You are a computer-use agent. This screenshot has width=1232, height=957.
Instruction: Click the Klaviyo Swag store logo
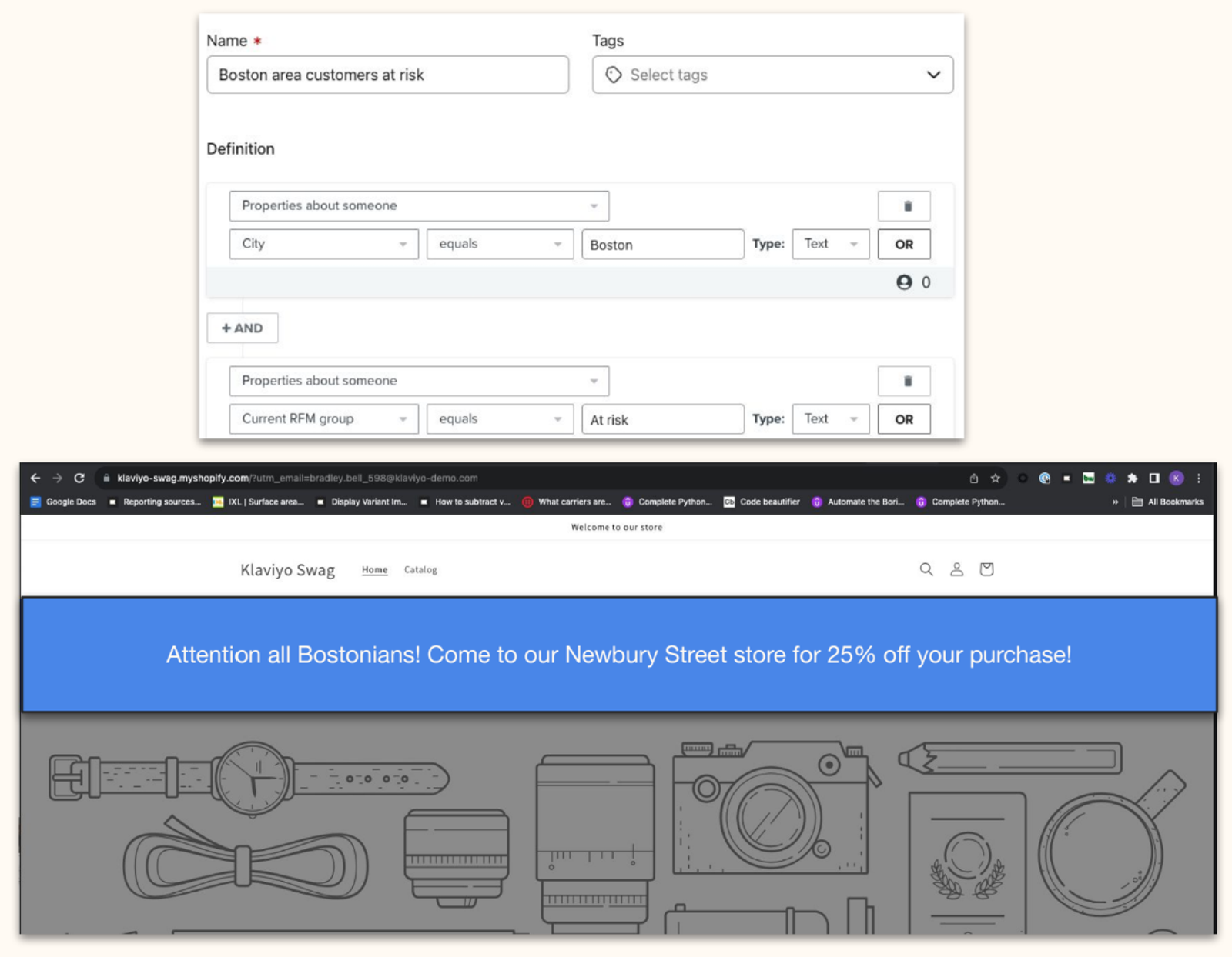click(287, 570)
